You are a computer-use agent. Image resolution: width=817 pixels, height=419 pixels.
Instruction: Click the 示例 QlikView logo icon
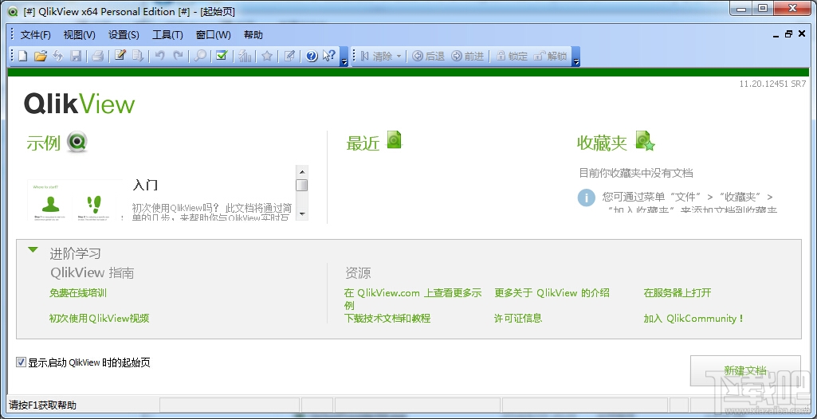(x=77, y=142)
